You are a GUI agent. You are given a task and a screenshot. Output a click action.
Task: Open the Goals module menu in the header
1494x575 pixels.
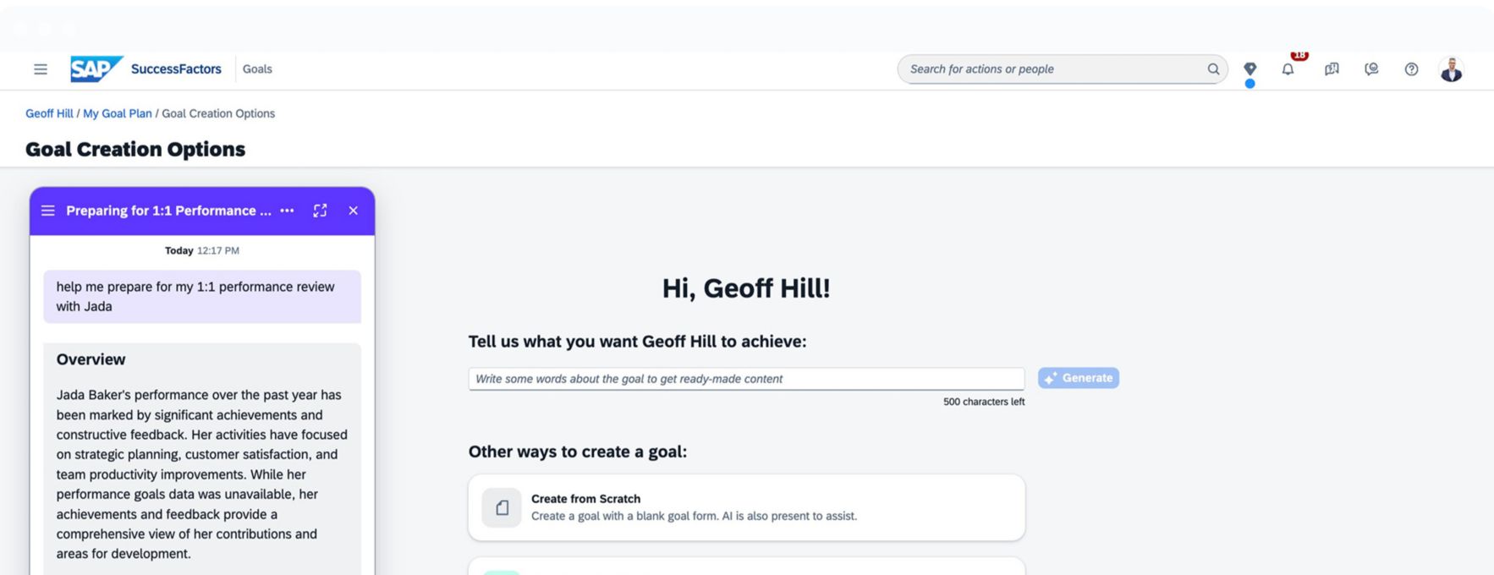pyautogui.click(x=257, y=69)
